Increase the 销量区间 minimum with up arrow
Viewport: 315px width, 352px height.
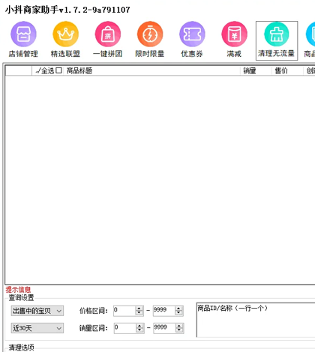tap(139, 326)
